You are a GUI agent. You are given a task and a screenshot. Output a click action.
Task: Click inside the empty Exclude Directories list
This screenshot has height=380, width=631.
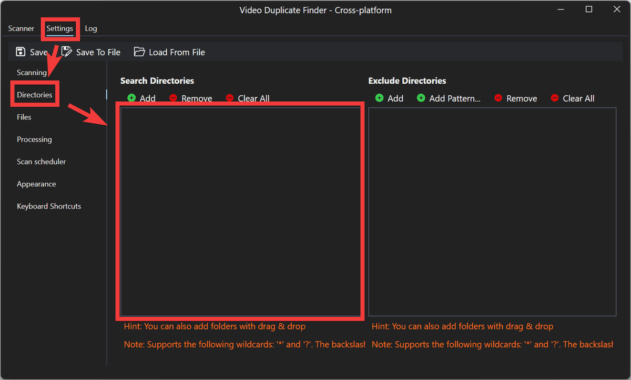click(x=492, y=211)
